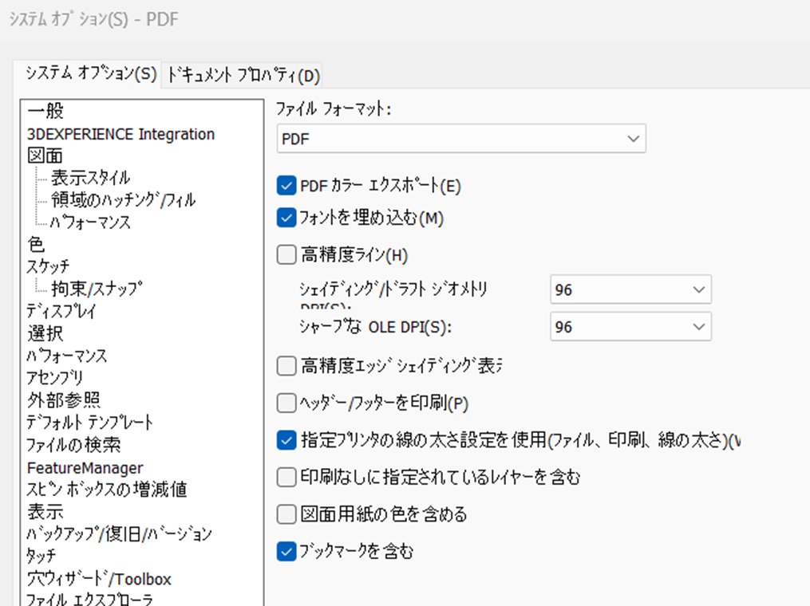Toggle 指定プリンタの線の太さ設定を使用 checkbox
The height and width of the screenshot is (606, 810).
click(286, 440)
